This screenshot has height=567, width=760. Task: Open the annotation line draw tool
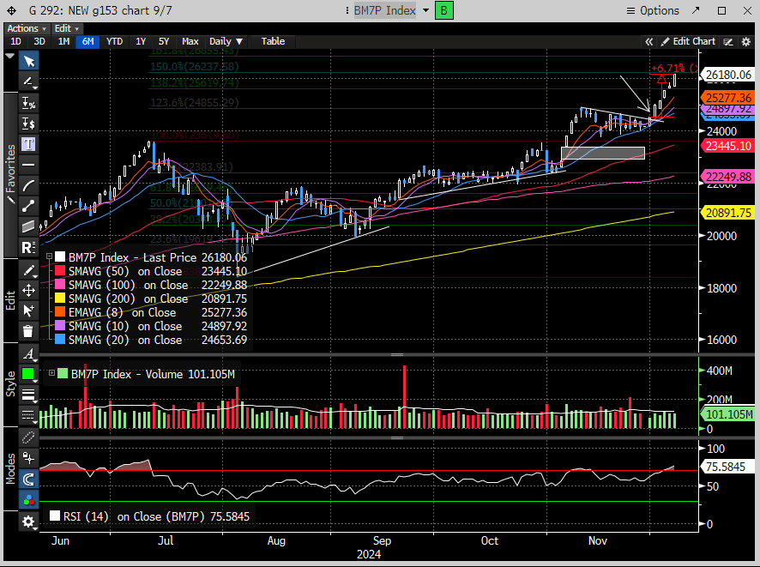click(28, 81)
